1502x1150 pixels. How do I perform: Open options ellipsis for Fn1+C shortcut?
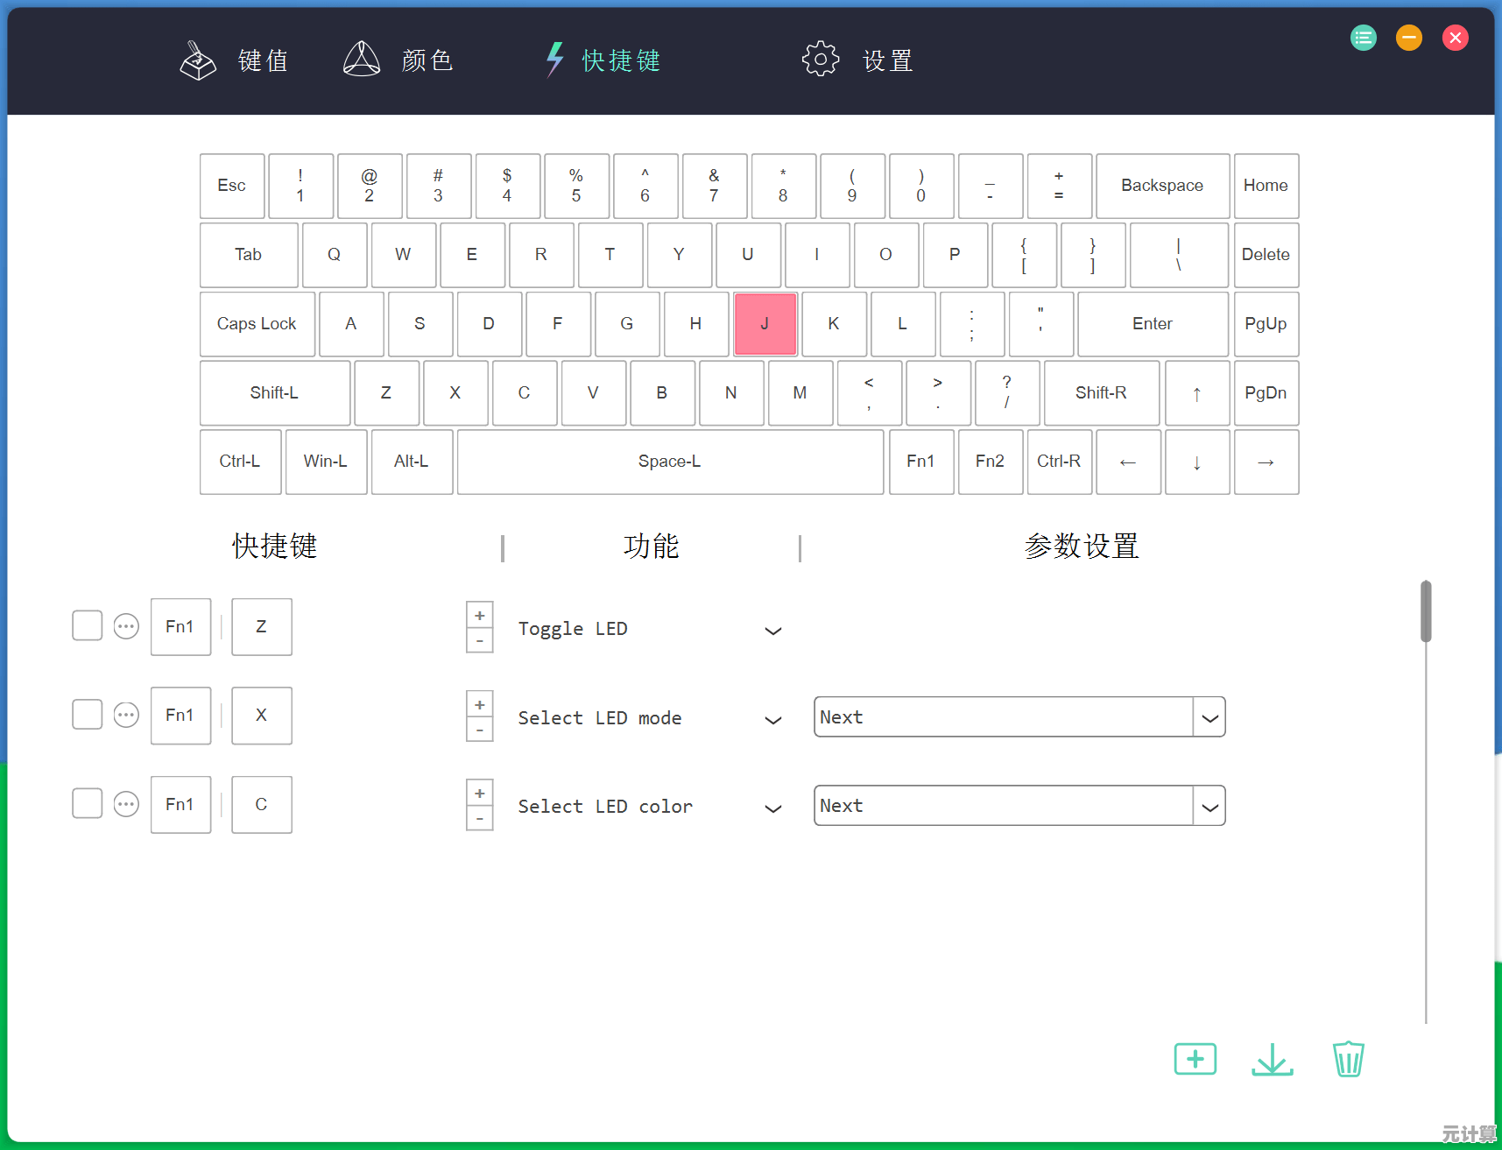[126, 804]
